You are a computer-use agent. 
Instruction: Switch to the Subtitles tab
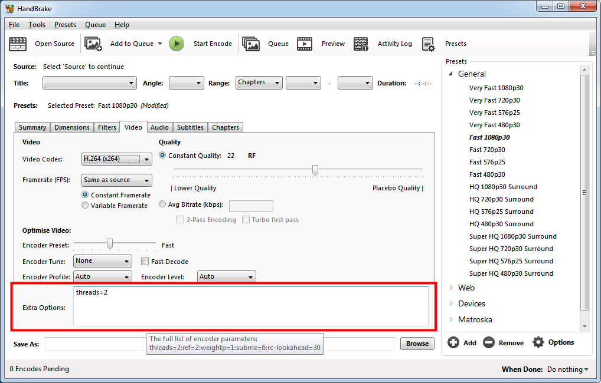tap(190, 127)
